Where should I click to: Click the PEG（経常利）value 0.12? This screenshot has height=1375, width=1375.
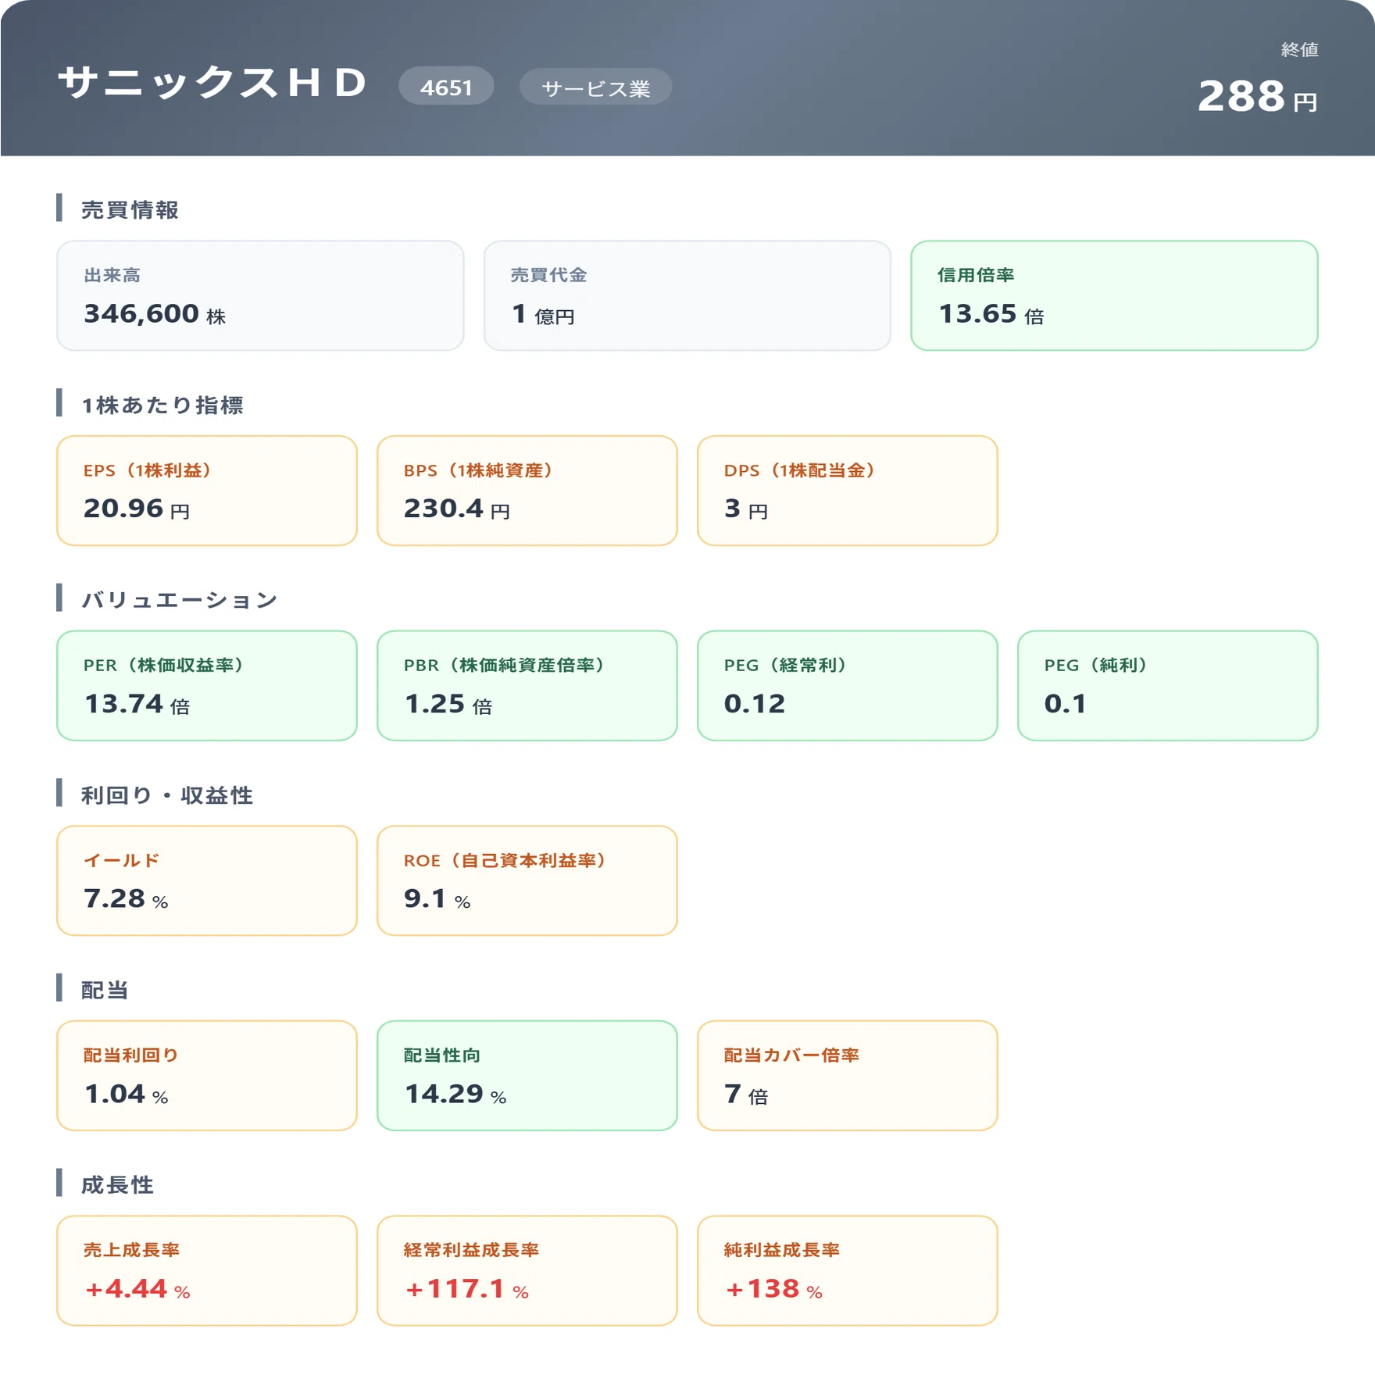pos(755,704)
